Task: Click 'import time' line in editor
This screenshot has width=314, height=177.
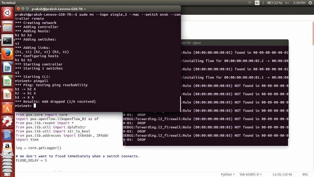Action: coord(27,140)
